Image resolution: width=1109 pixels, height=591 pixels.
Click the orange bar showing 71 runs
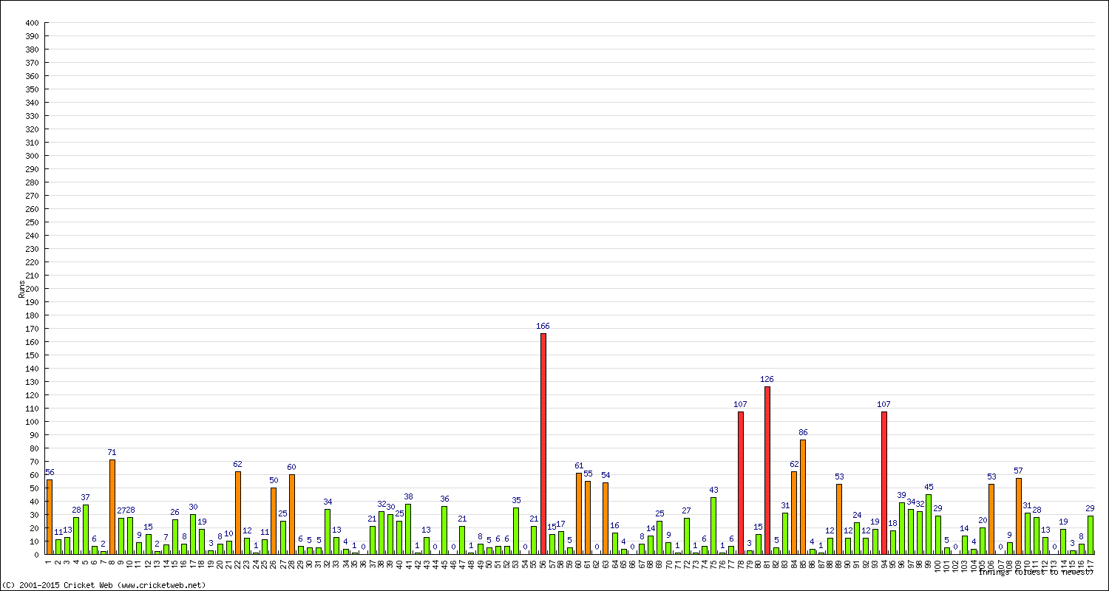112,507
